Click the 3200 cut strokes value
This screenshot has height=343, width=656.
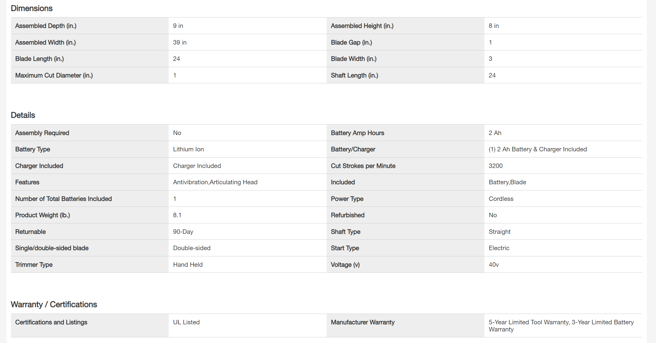(x=495, y=166)
